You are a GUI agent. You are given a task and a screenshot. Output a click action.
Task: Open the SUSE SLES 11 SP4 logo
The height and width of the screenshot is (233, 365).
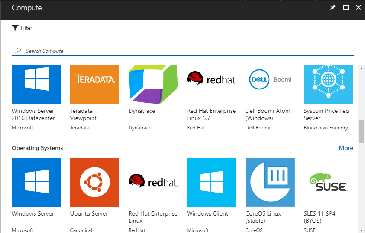(x=328, y=182)
